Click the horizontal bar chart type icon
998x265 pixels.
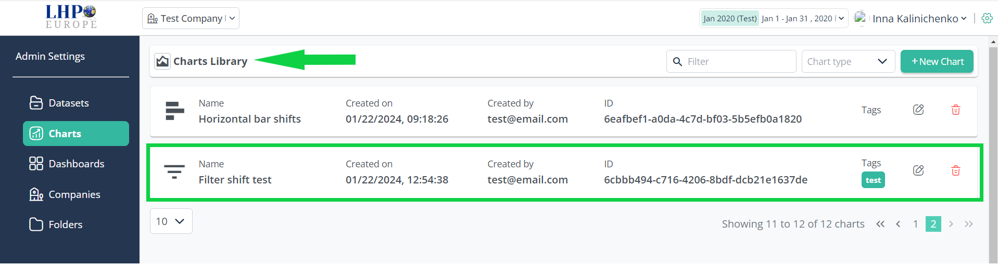(x=175, y=111)
